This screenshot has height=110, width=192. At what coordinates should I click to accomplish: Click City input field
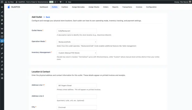click(x=77, y=107)
